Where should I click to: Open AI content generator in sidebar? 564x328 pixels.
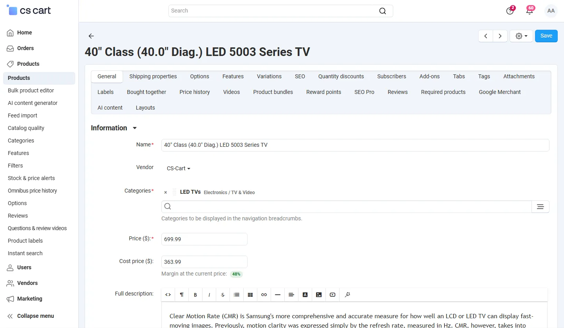point(33,103)
